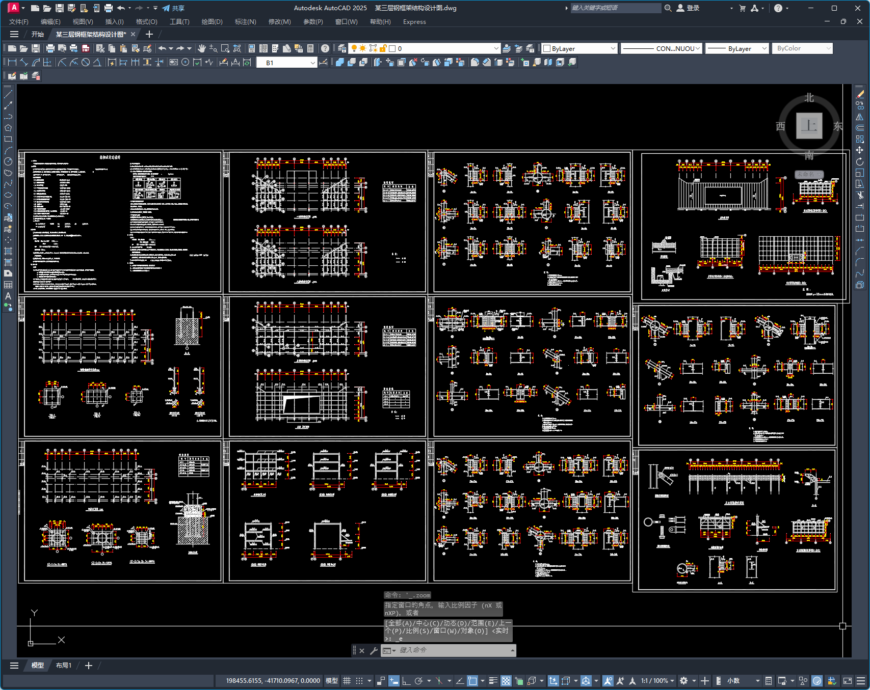Click the Search magnifier icon in title bar
The width and height of the screenshot is (870, 690).
pyautogui.click(x=668, y=8)
